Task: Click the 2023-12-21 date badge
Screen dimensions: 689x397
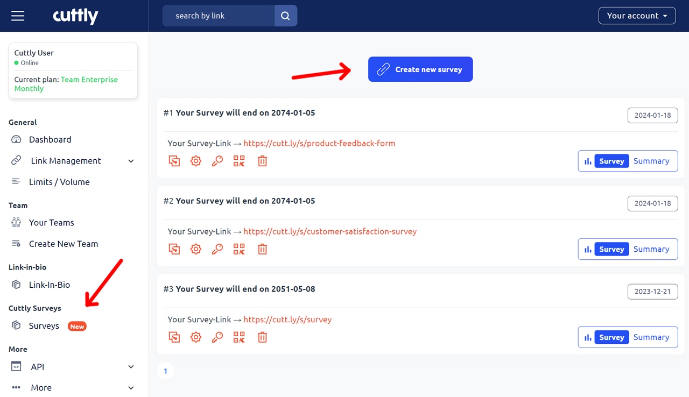Action: point(652,292)
